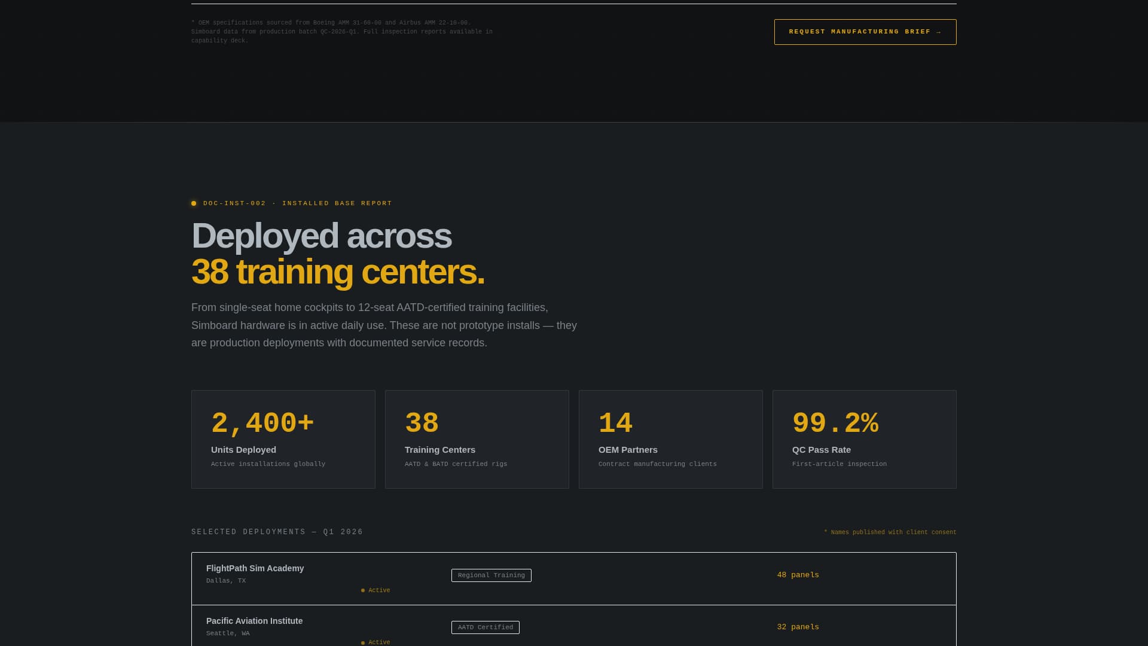The width and height of the screenshot is (1148, 646).
Task: Select the Selected Deployments Q1 2026 section header
Action: 277,531
